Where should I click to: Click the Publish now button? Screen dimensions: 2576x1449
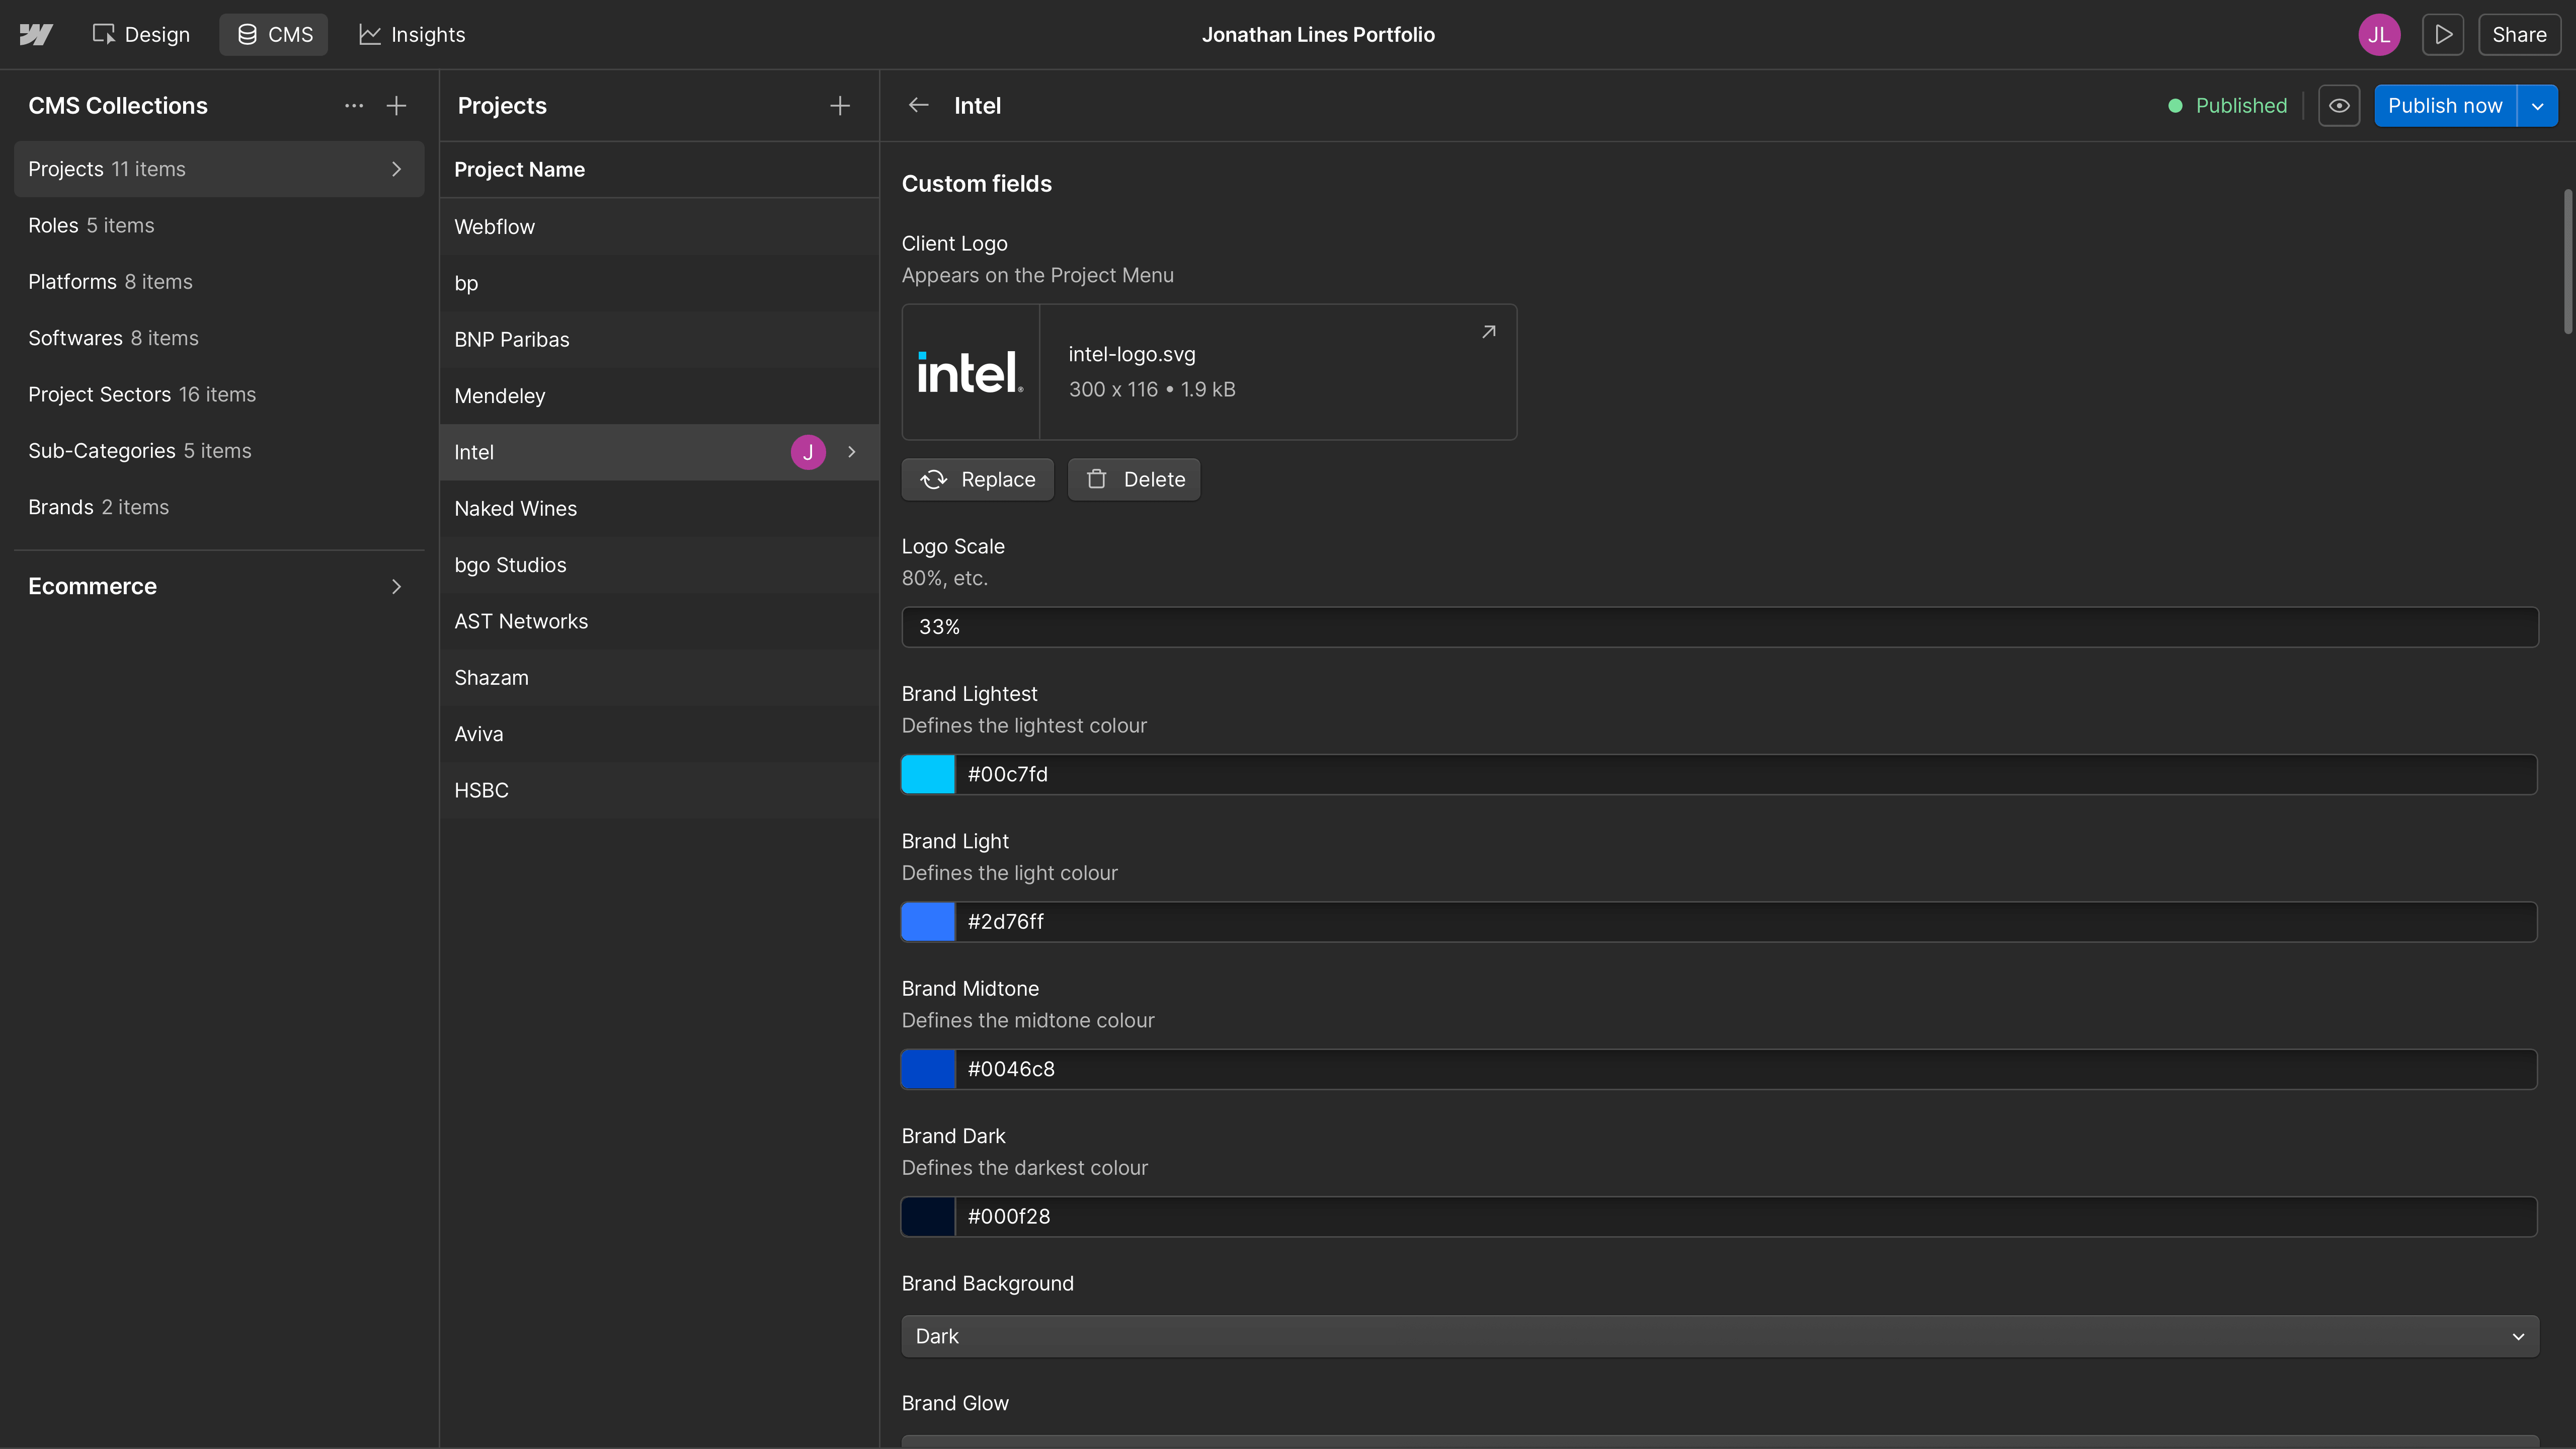pyautogui.click(x=2445, y=106)
